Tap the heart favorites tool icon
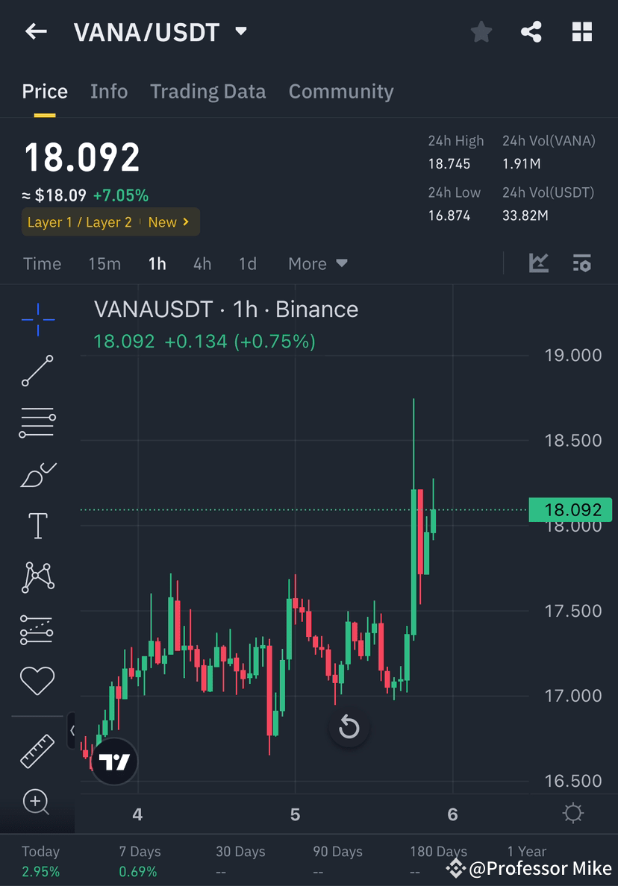The image size is (618, 886). click(x=37, y=680)
